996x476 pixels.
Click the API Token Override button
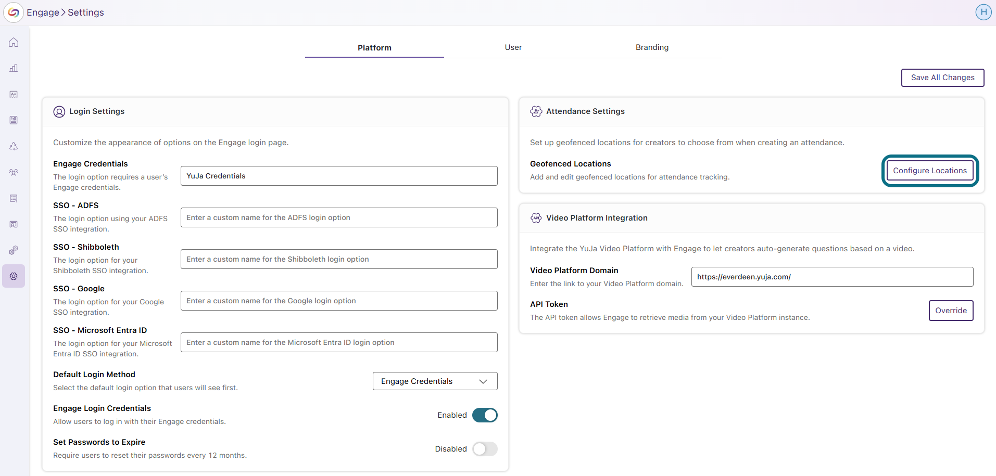pos(951,311)
